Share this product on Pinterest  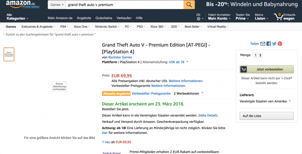click(x=280, y=44)
